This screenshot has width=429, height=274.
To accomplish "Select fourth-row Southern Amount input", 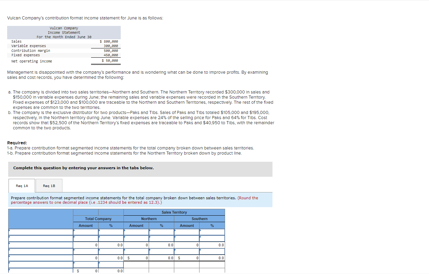I will (187, 251).
